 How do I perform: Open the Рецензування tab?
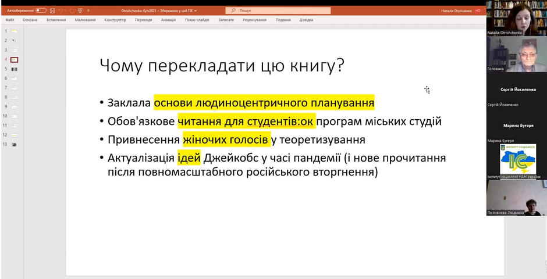click(255, 20)
